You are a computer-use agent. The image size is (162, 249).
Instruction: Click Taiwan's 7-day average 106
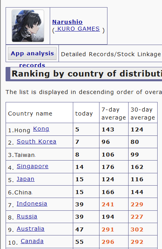point(108,155)
